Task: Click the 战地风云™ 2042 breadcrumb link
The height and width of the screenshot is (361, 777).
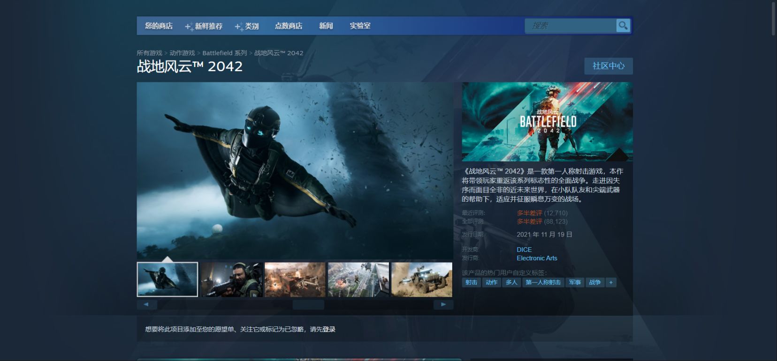Action: pyautogui.click(x=279, y=53)
